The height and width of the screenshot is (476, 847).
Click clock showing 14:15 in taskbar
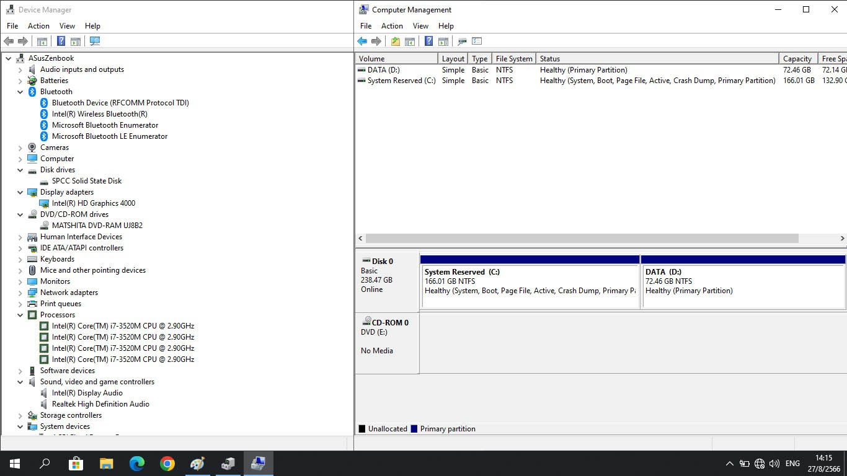pos(824,458)
